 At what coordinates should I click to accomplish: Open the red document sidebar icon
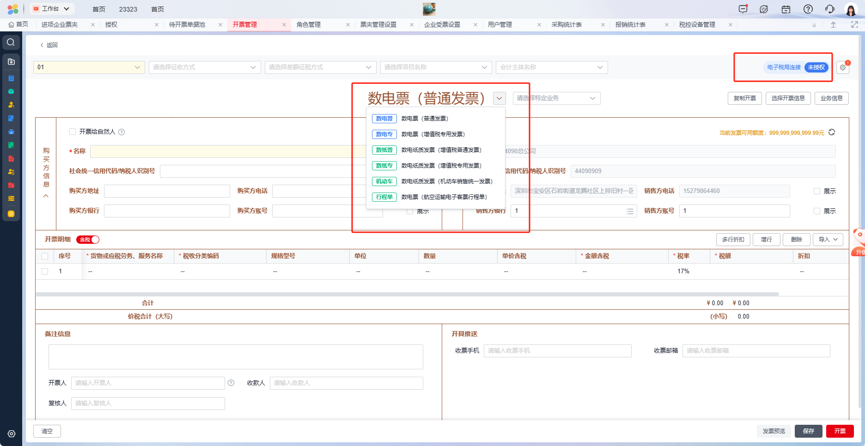(11, 158)
